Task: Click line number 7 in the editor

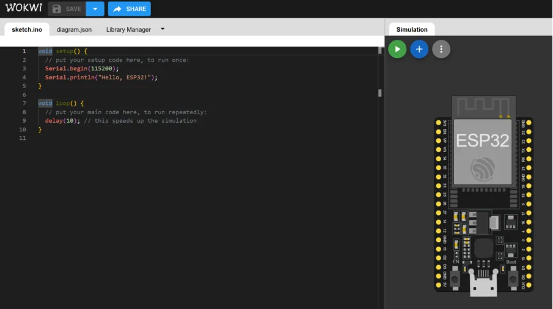Action: (x=24, y=103)
